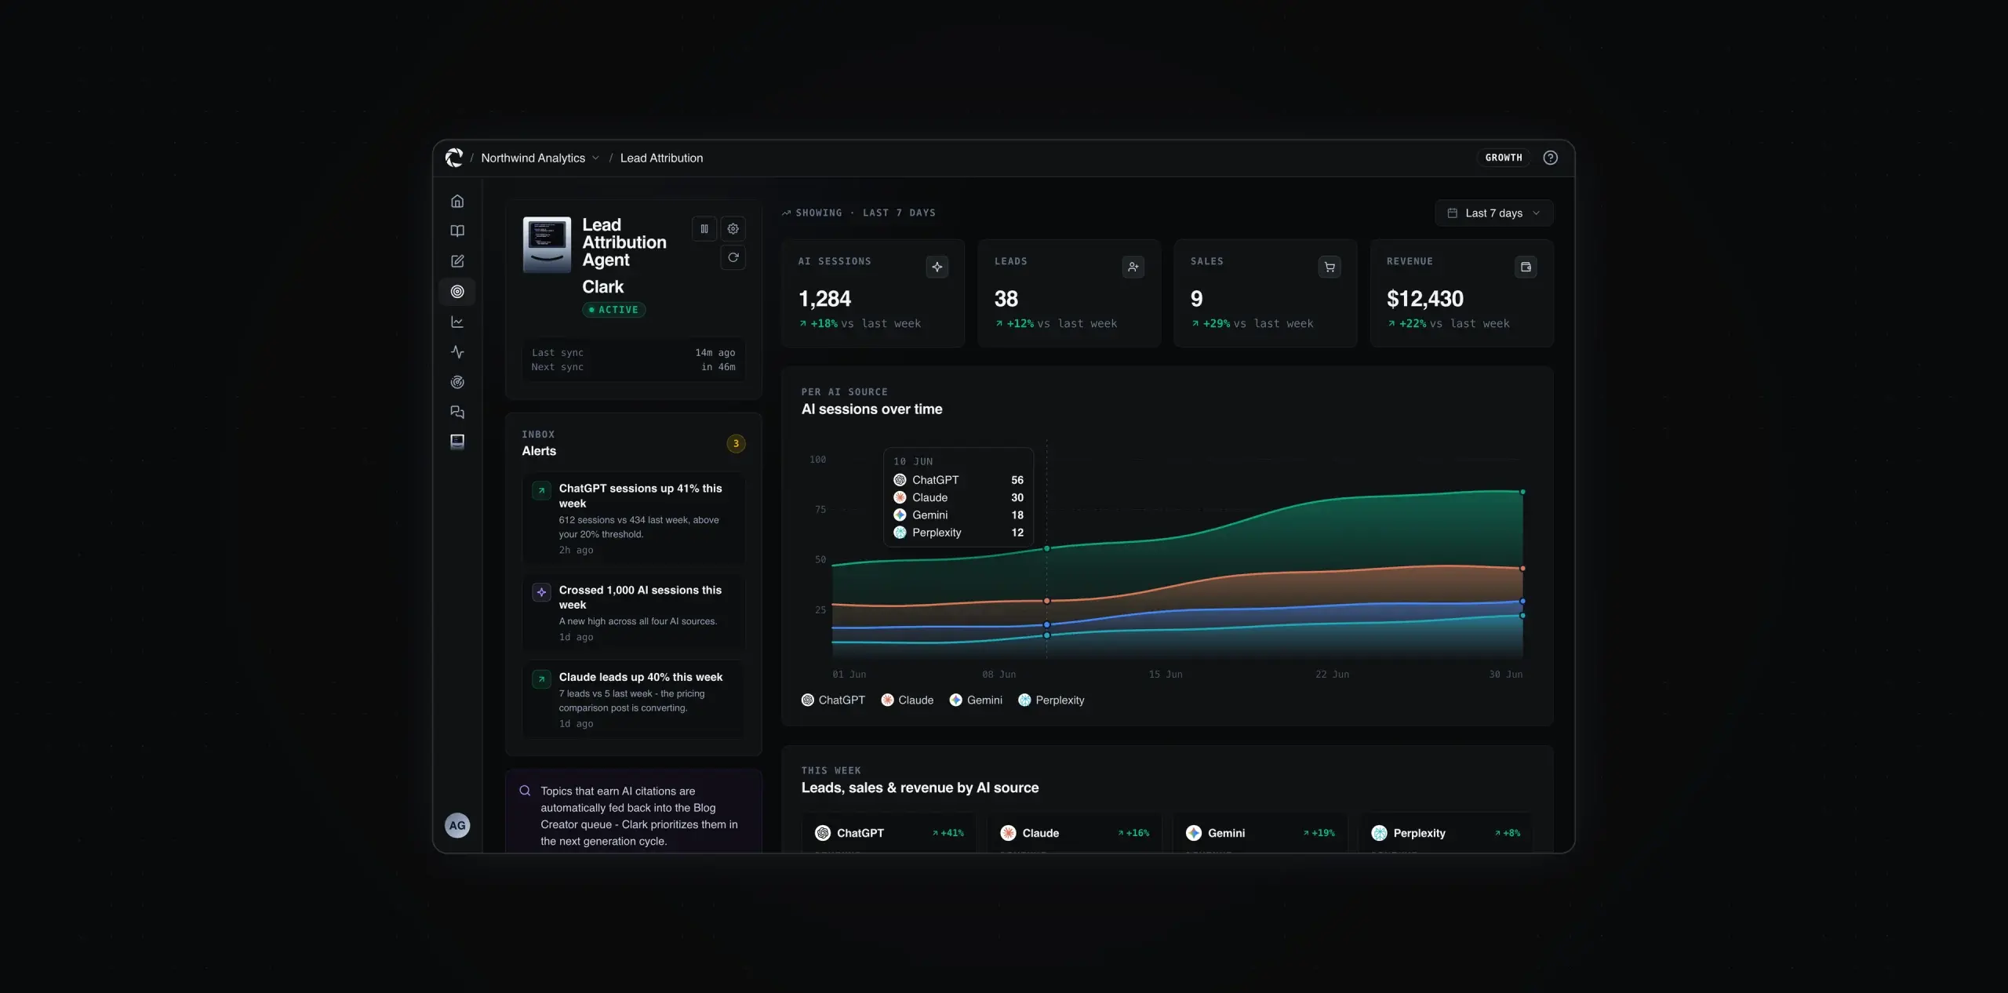Click the Sales count 9

(1196, 299)
